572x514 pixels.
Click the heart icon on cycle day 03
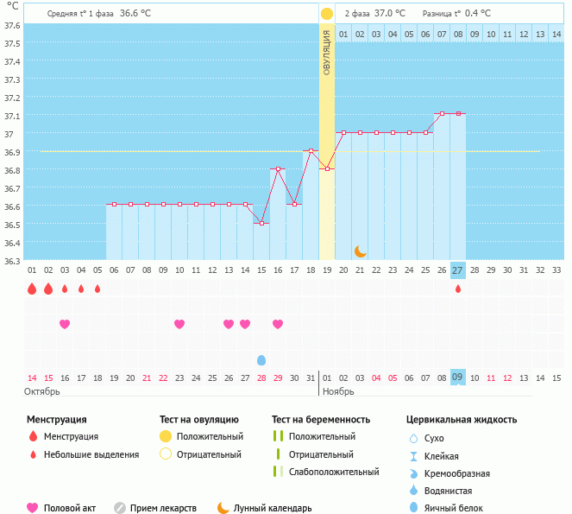click(x=65, y=324)
